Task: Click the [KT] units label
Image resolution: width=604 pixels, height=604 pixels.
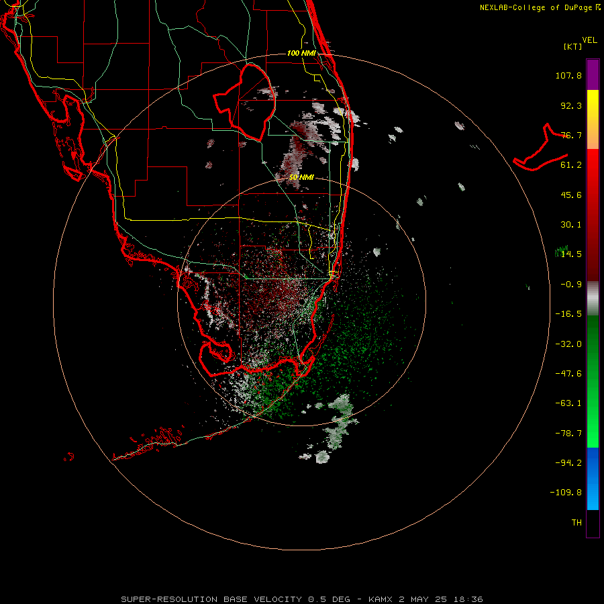Action: [x=573, y=46]
